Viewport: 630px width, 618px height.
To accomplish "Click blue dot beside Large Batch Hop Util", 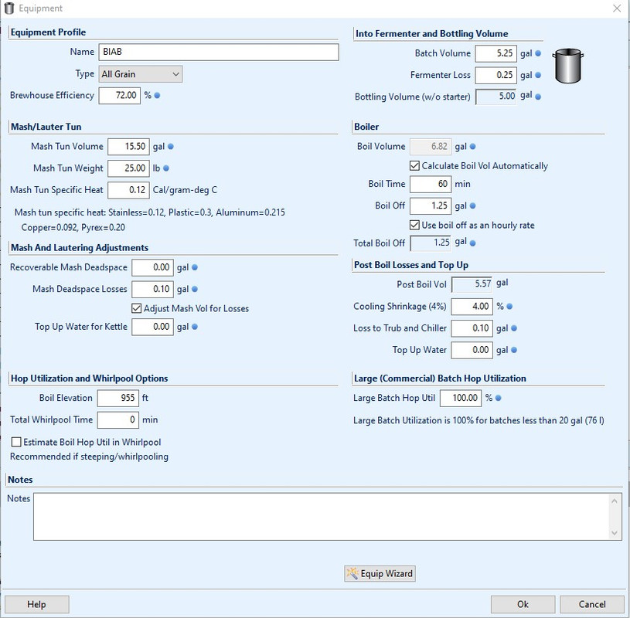I will click(499, 398).
